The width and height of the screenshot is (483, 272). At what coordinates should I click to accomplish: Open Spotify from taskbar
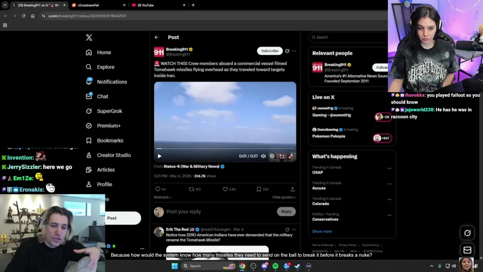pos(275,266)
